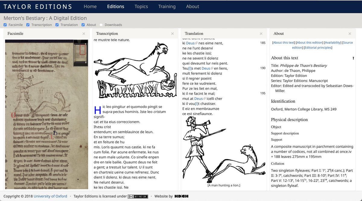Viewport: 362px width, 201px height.
Task: Click the 'Author: de Thaon, Philippe' line
Action: click(x=293, y=71)
